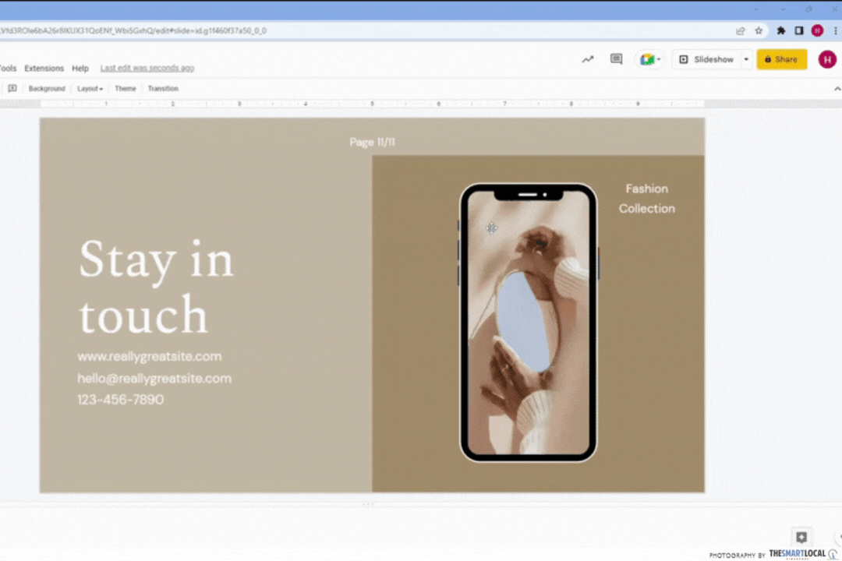Open the Background settings button
842x561 pixels.
pyautogui.click(x=47, y=89)
